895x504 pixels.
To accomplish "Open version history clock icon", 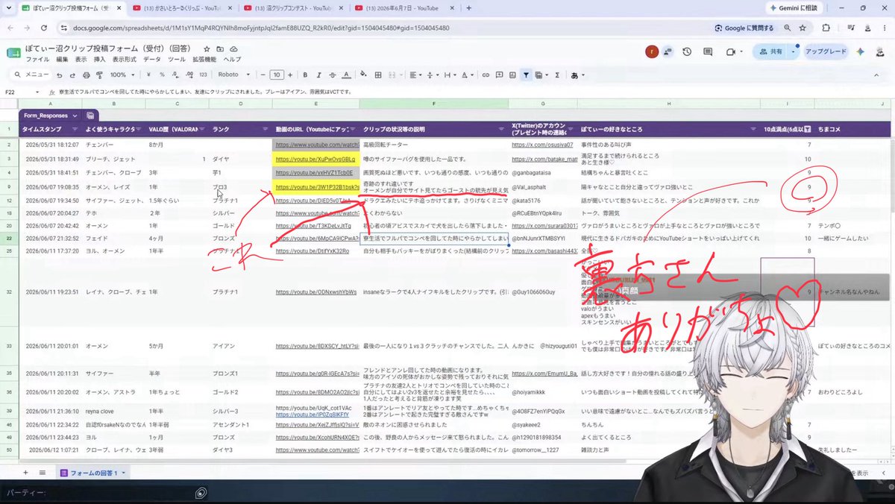I will (686, 51).
